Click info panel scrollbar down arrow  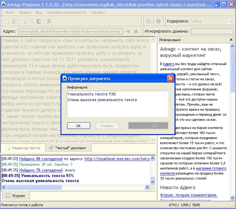233,198
